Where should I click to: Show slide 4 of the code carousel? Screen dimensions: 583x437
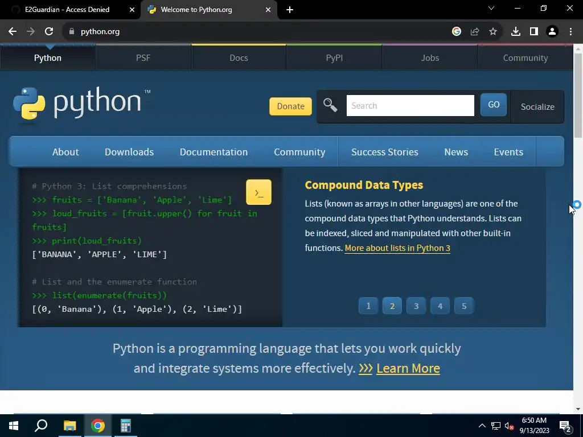point(440,306)
